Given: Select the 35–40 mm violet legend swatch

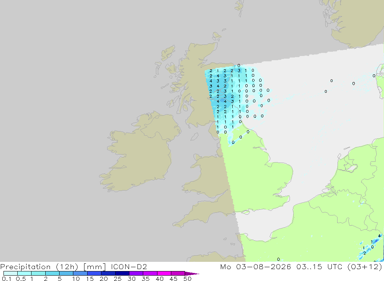Looking at the screenshot, I should (x=150, y=273).
